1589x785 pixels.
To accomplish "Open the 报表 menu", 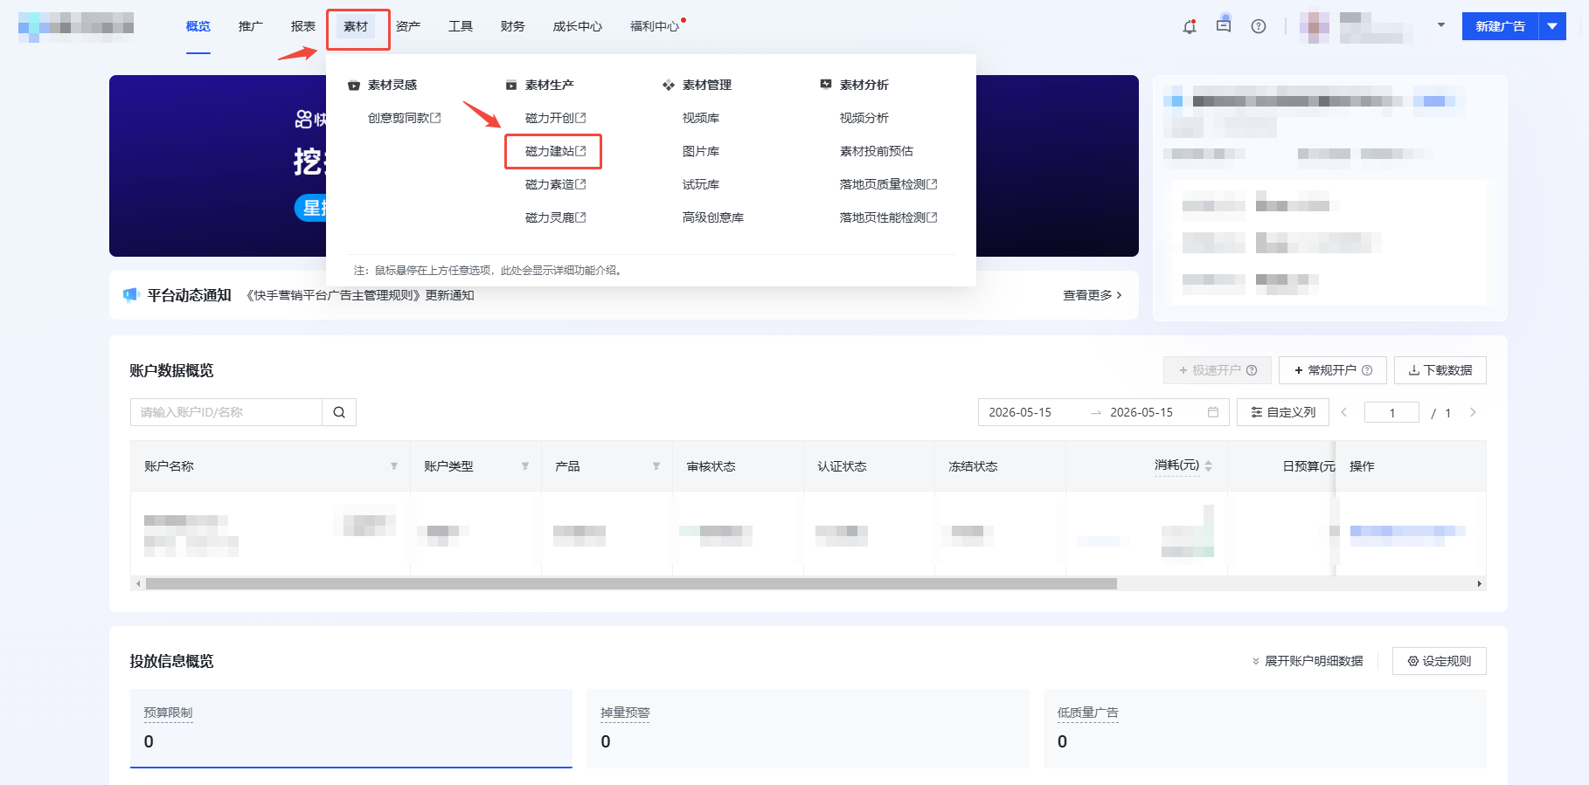I will 303,26.
